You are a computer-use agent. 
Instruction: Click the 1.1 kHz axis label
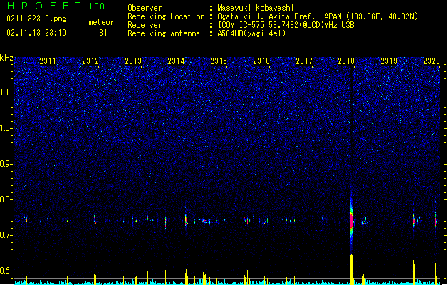coord(6,93)
